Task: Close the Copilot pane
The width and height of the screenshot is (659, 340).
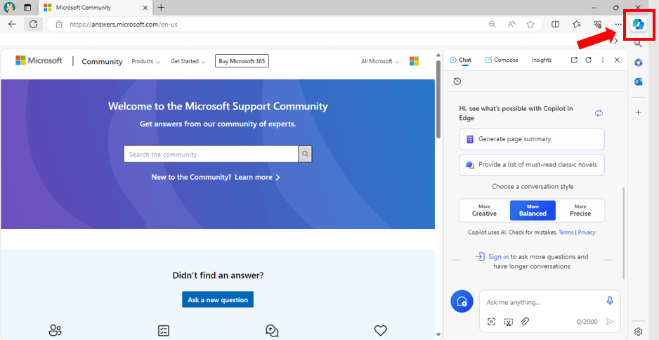Action: pyautogui.click(x=617, y=60)
